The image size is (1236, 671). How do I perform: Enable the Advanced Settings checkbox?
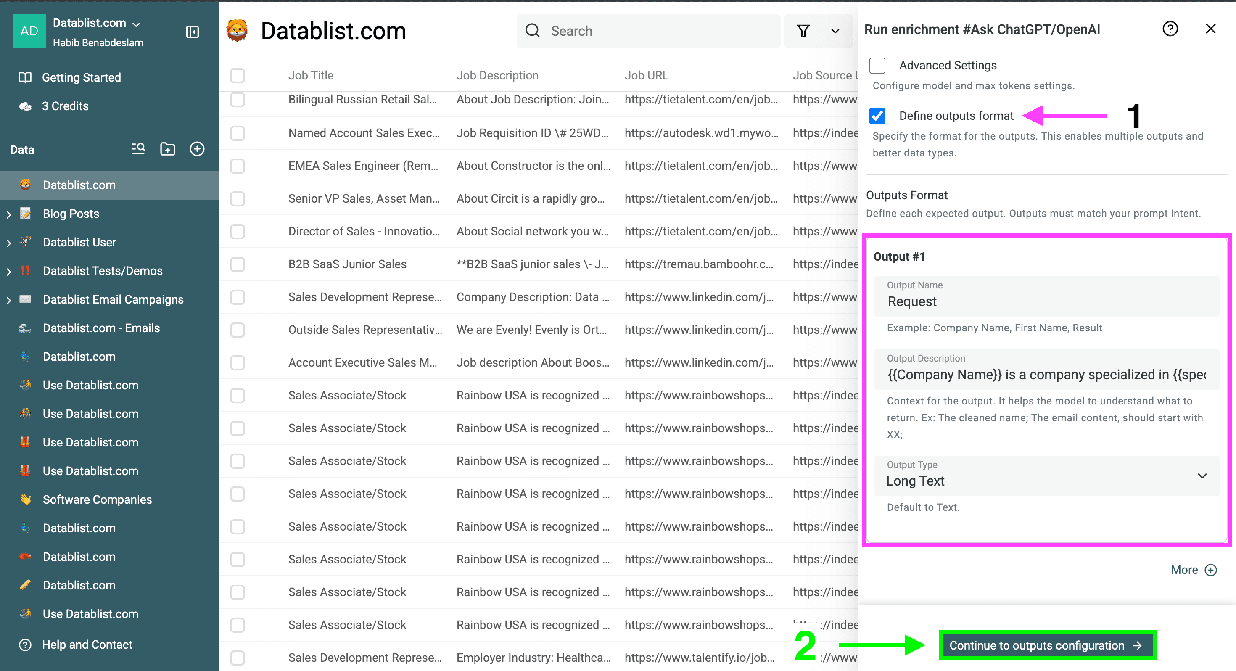[x=877, y=65]
